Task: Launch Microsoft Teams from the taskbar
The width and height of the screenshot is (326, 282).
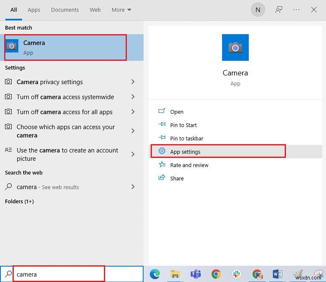Action: (x=196, y=274)
